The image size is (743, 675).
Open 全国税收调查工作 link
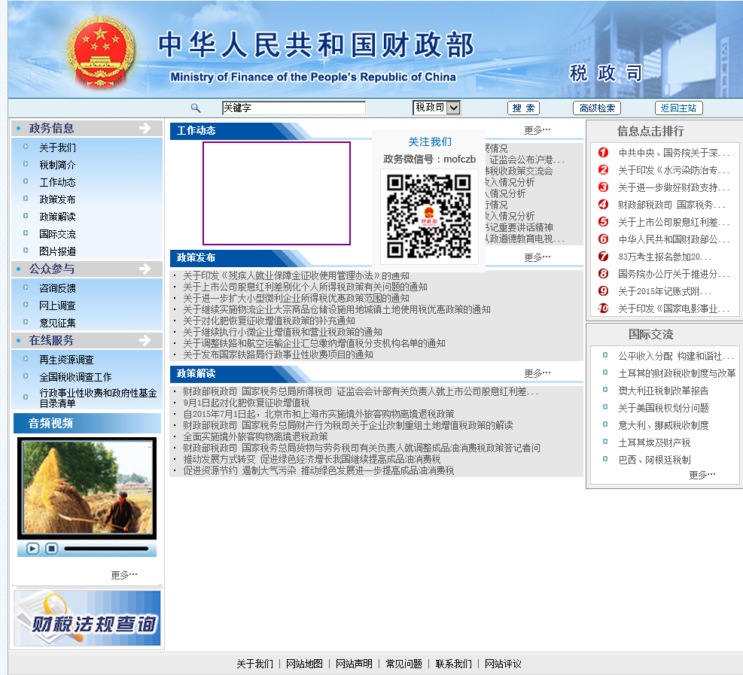pos(75,377)
